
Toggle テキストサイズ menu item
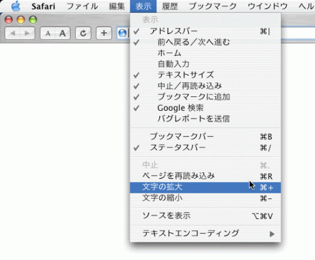pyautogui.click(x=205, y=75)
